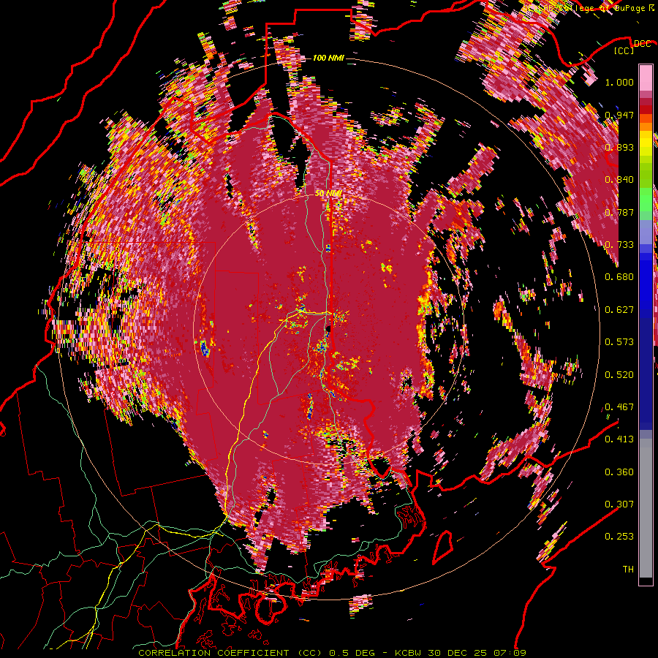Click the 30 DEC 25 date in the caption
658x658 pixels.
click(x=459, y=653)
